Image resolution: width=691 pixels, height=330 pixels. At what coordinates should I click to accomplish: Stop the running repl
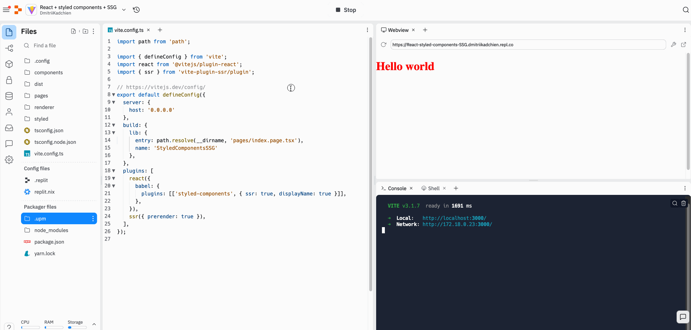[346, 10]
